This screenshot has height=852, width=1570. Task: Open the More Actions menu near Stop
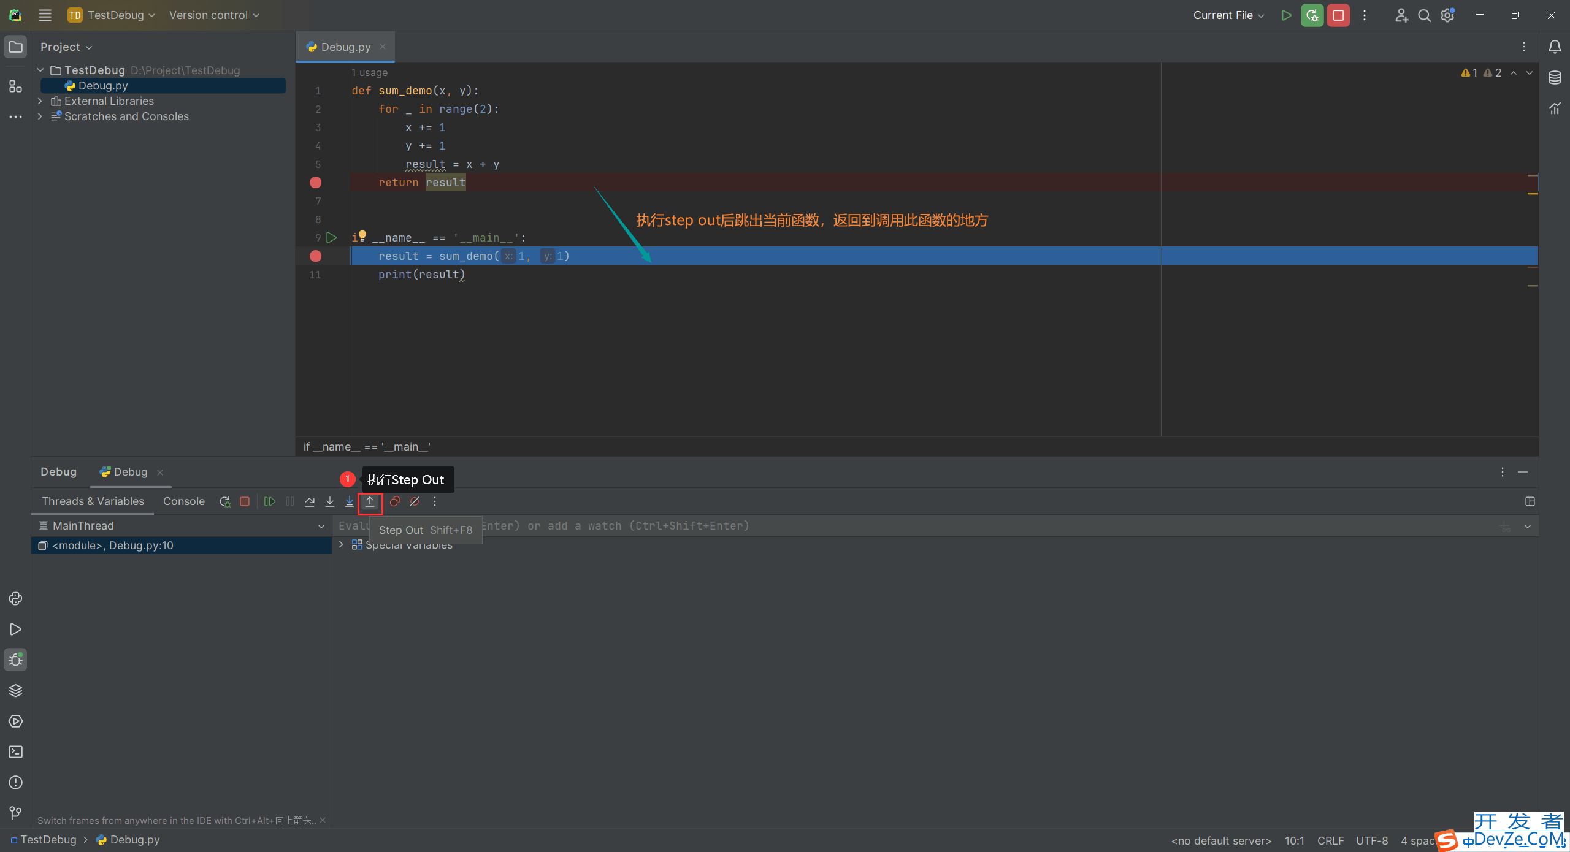1365,15
